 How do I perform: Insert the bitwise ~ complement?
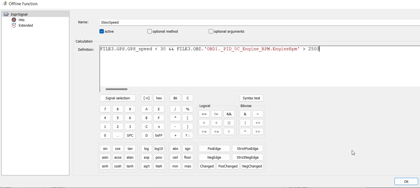point(258,114)
